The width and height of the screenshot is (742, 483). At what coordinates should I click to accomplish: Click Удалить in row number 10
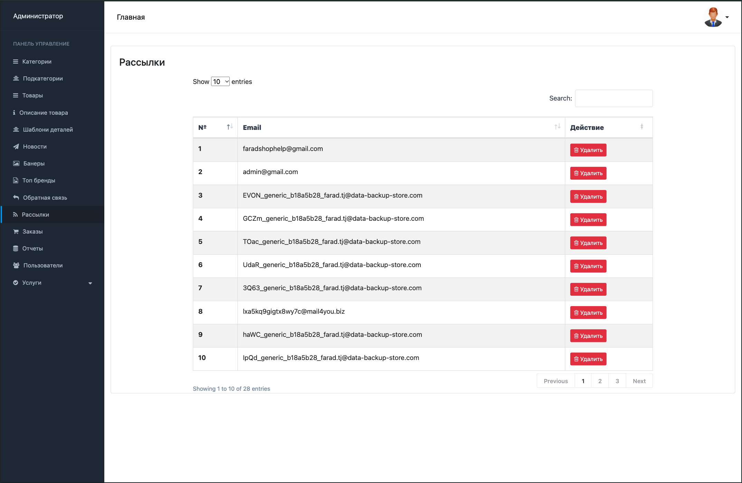tap(588, 359)
